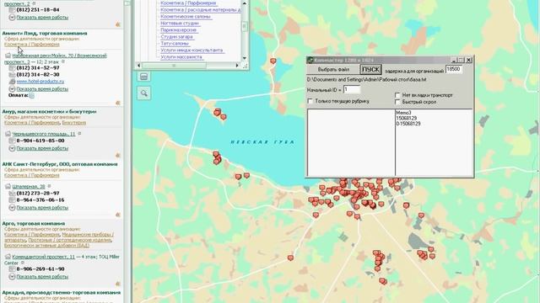Screen dimensions: 540x303
Task: Click the rubric tree scroll down arrow
Action: (x=245, y=58)
